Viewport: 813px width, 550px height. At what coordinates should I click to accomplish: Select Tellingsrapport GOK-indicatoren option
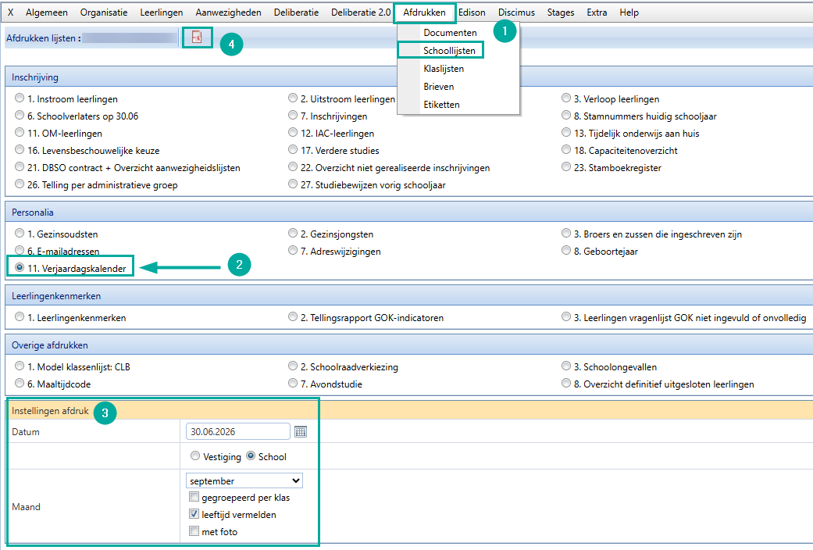click(293, 316)
